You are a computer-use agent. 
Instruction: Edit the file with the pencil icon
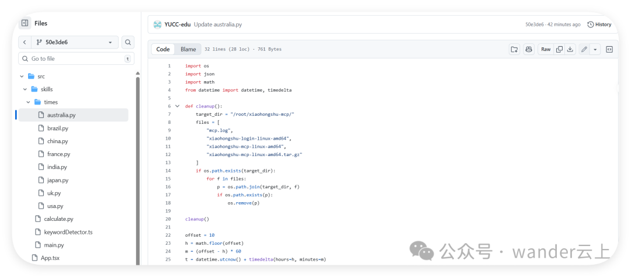click(584, 50)
